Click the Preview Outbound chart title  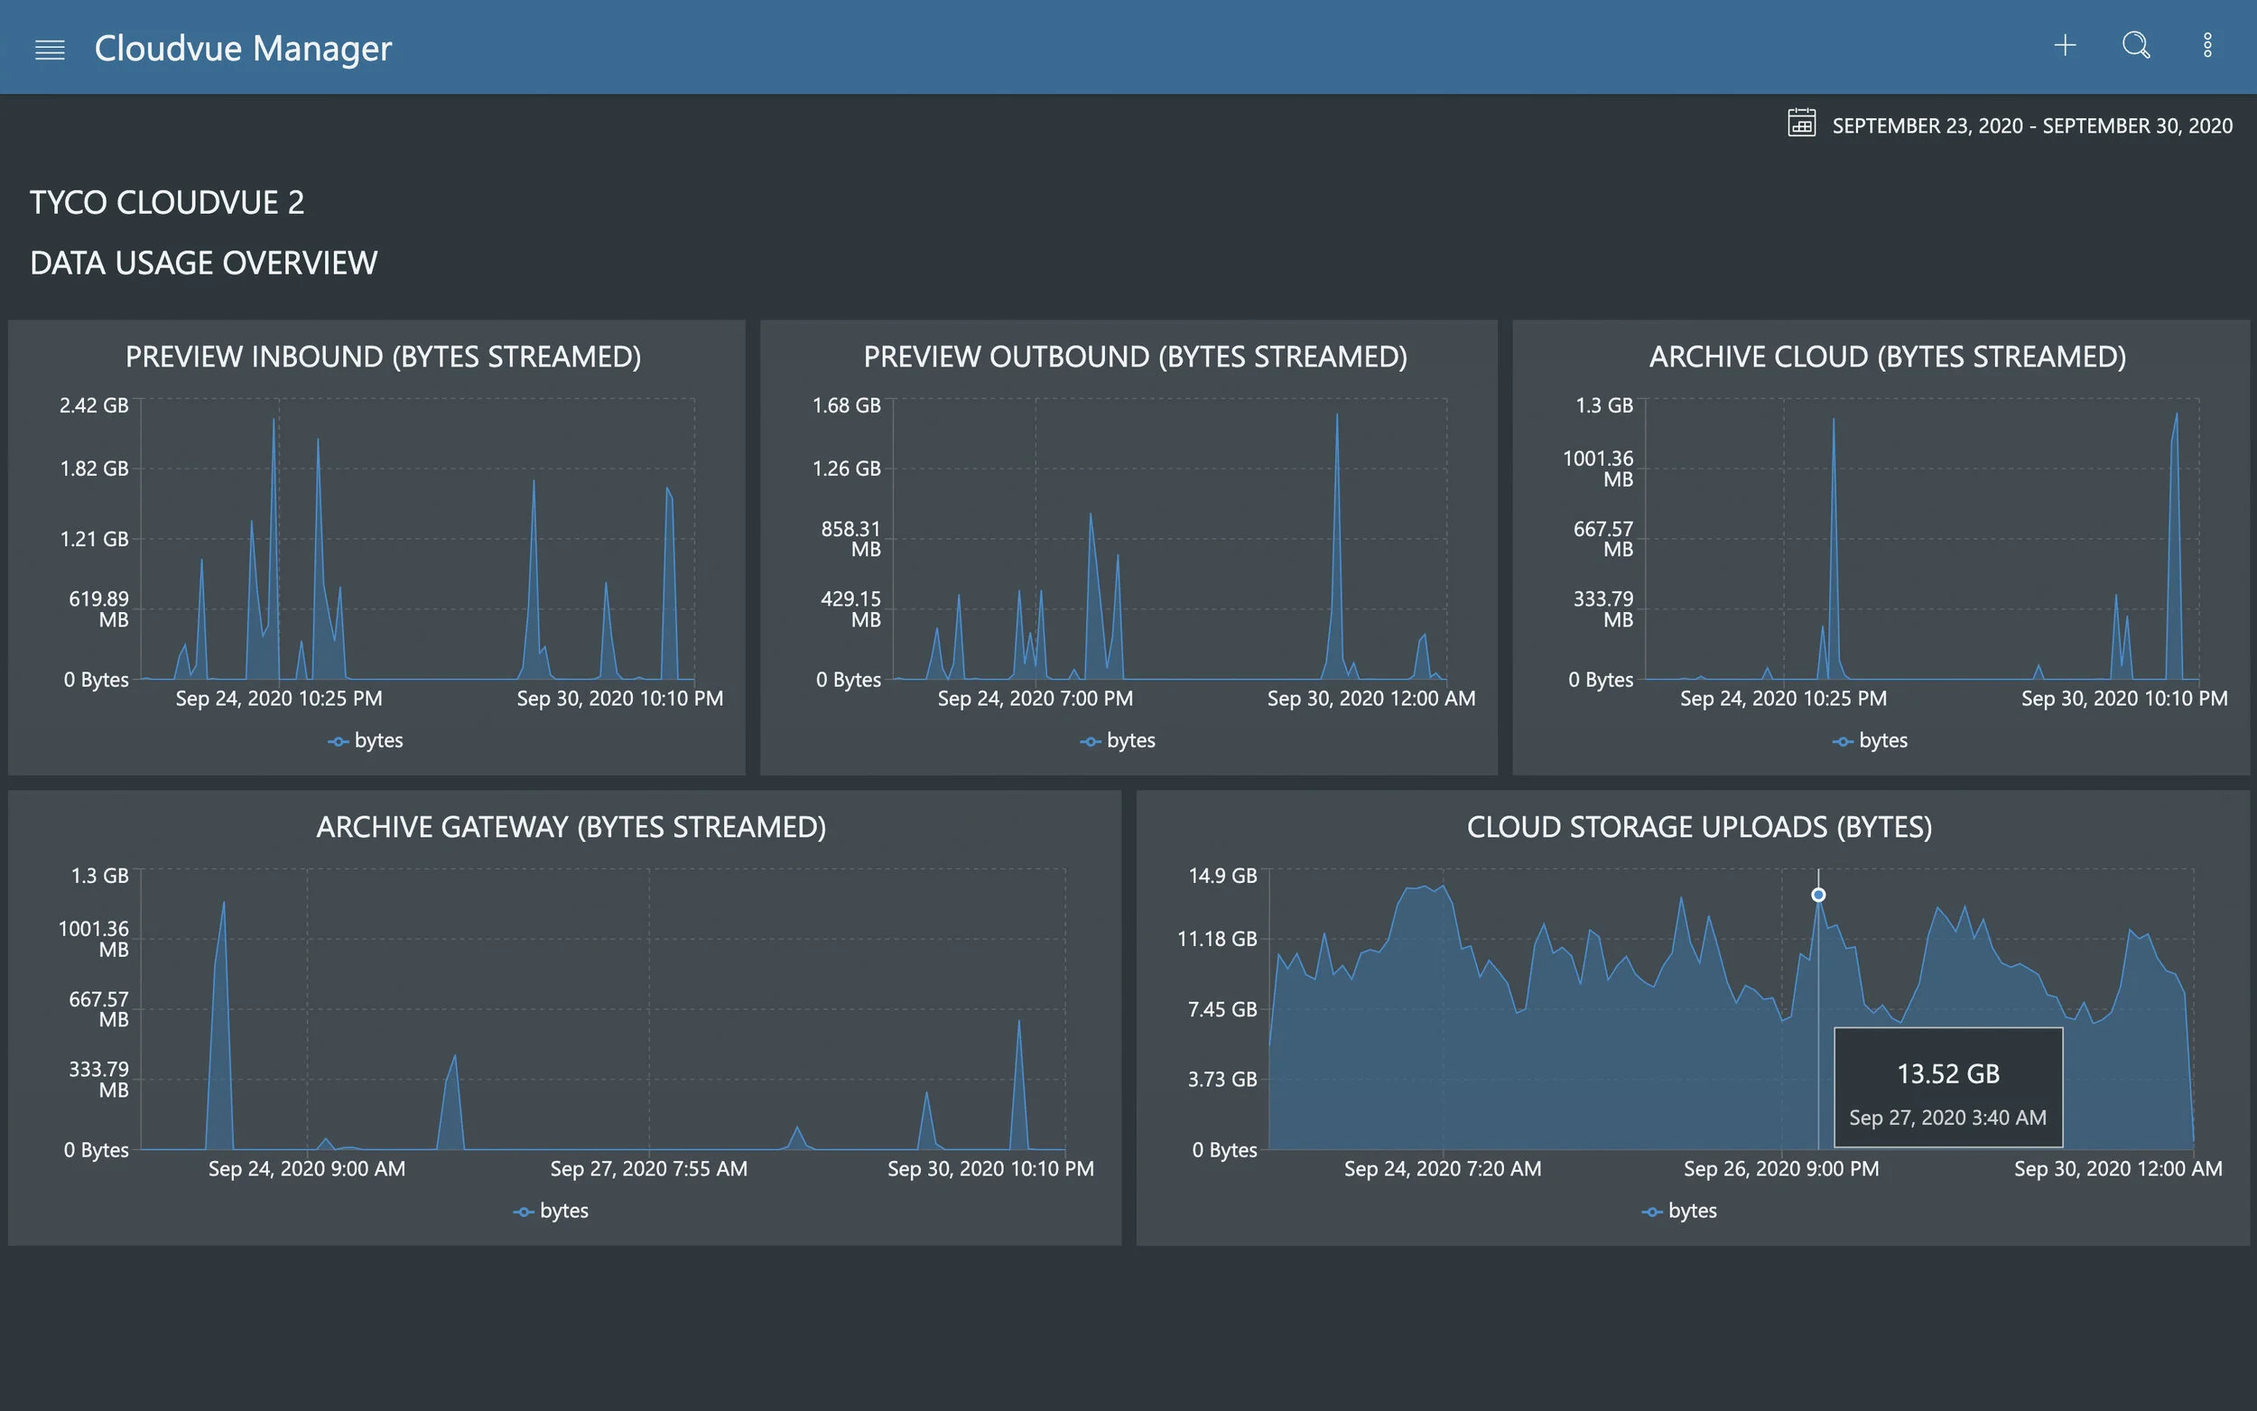tap(1134, 356)
